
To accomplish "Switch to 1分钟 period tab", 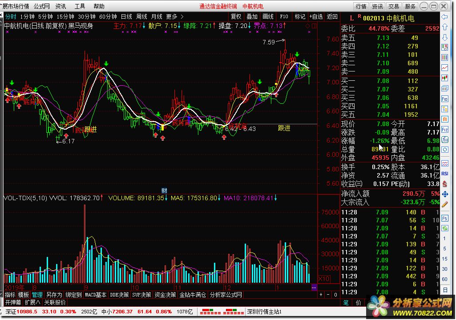I will coord(27,16).
